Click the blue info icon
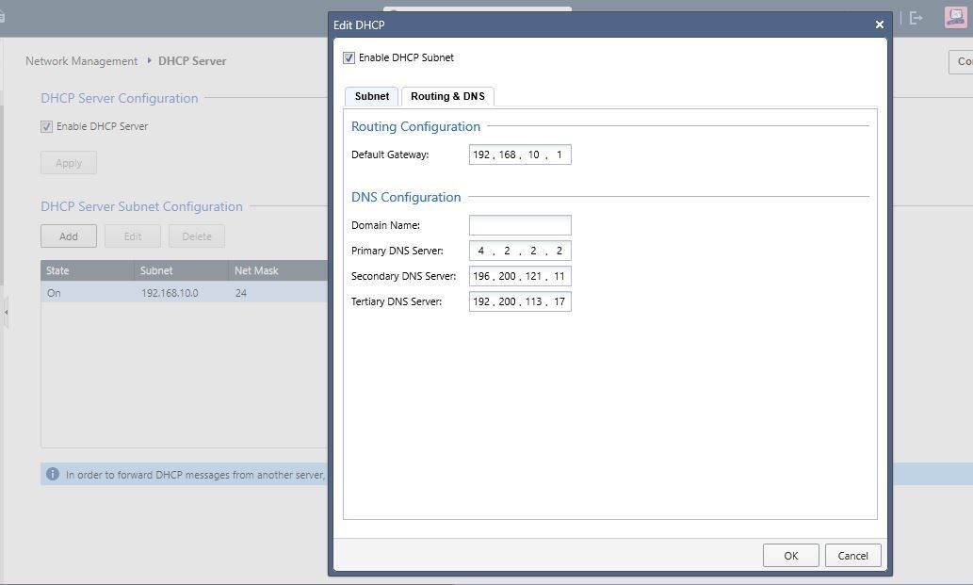 pyautogui.click(x=53, y=475)
